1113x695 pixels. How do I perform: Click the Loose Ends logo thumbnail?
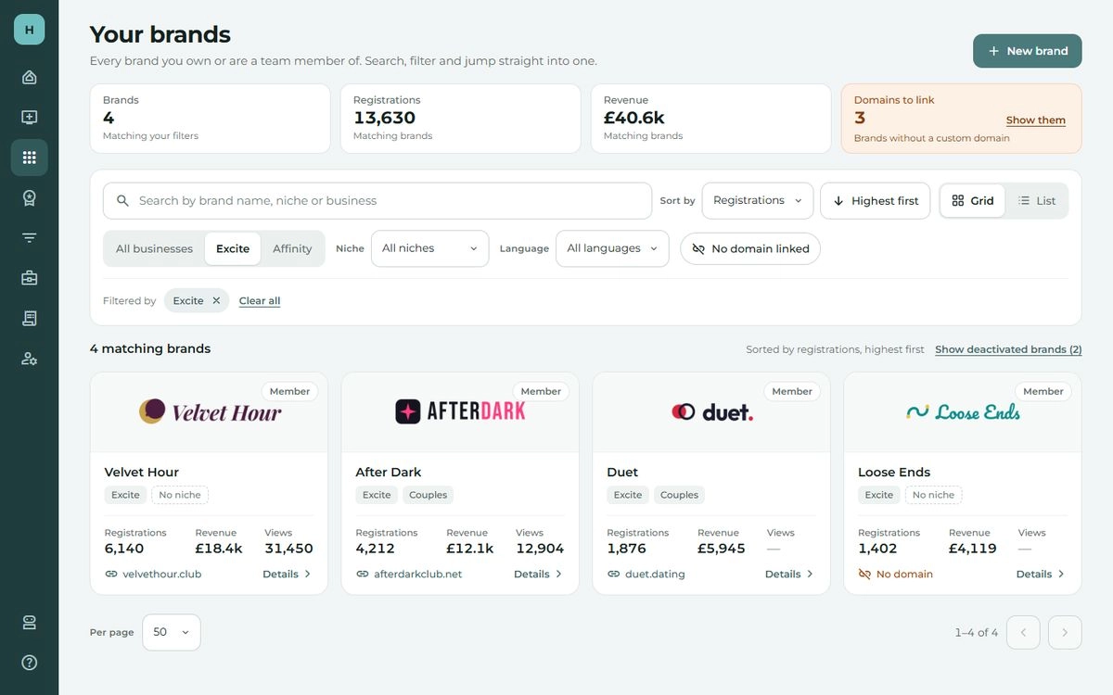pos(963,411)
